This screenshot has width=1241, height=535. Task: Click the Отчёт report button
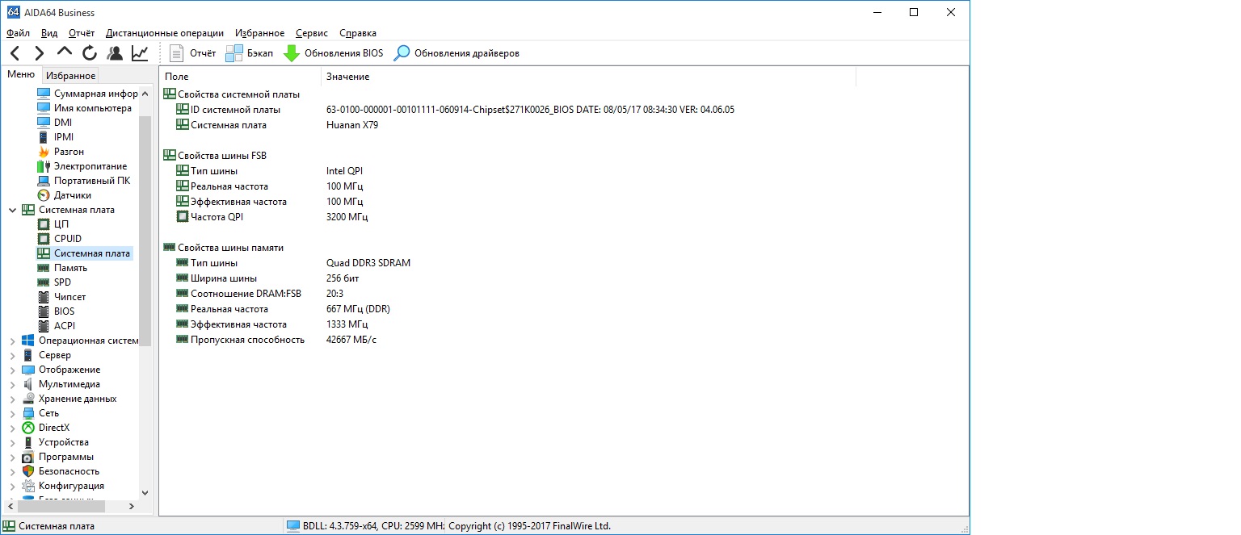click(193, 53)
